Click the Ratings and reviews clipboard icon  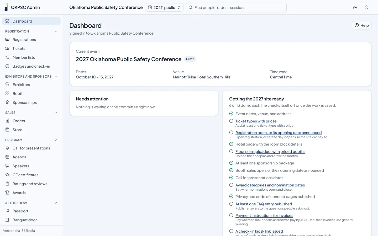coord(7,184)
